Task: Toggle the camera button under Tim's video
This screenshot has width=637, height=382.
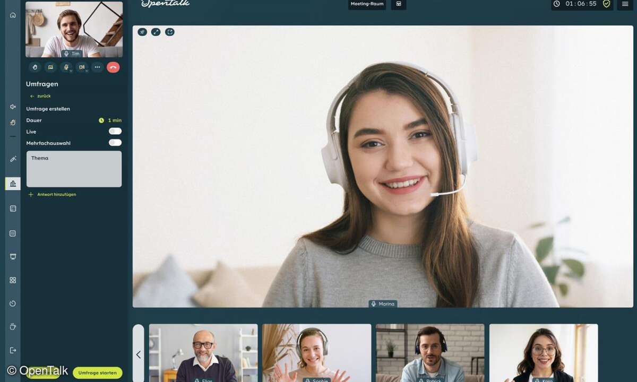Action: [x=82, y=67]
